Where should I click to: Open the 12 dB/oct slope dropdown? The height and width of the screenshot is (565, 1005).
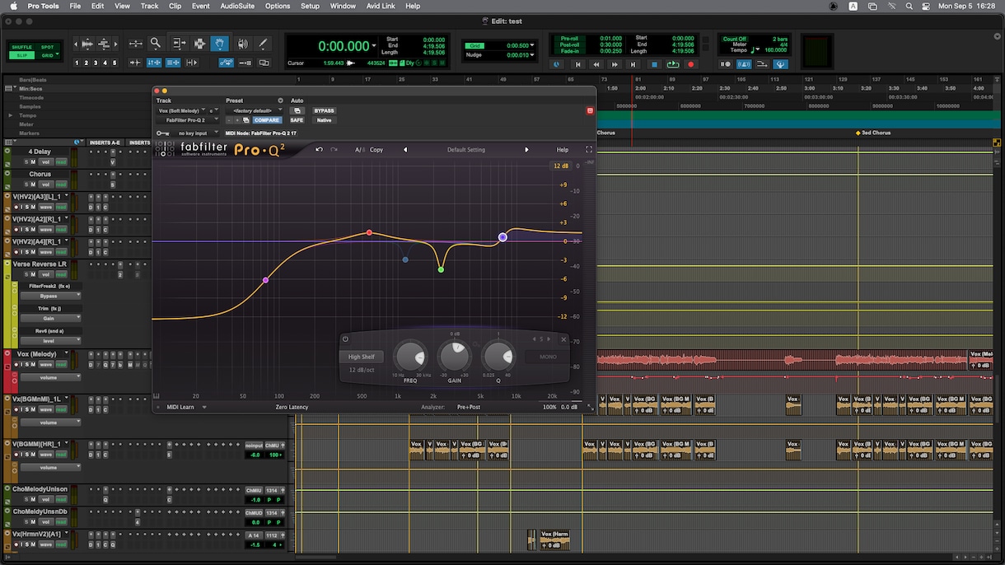(x=363, y=370)
